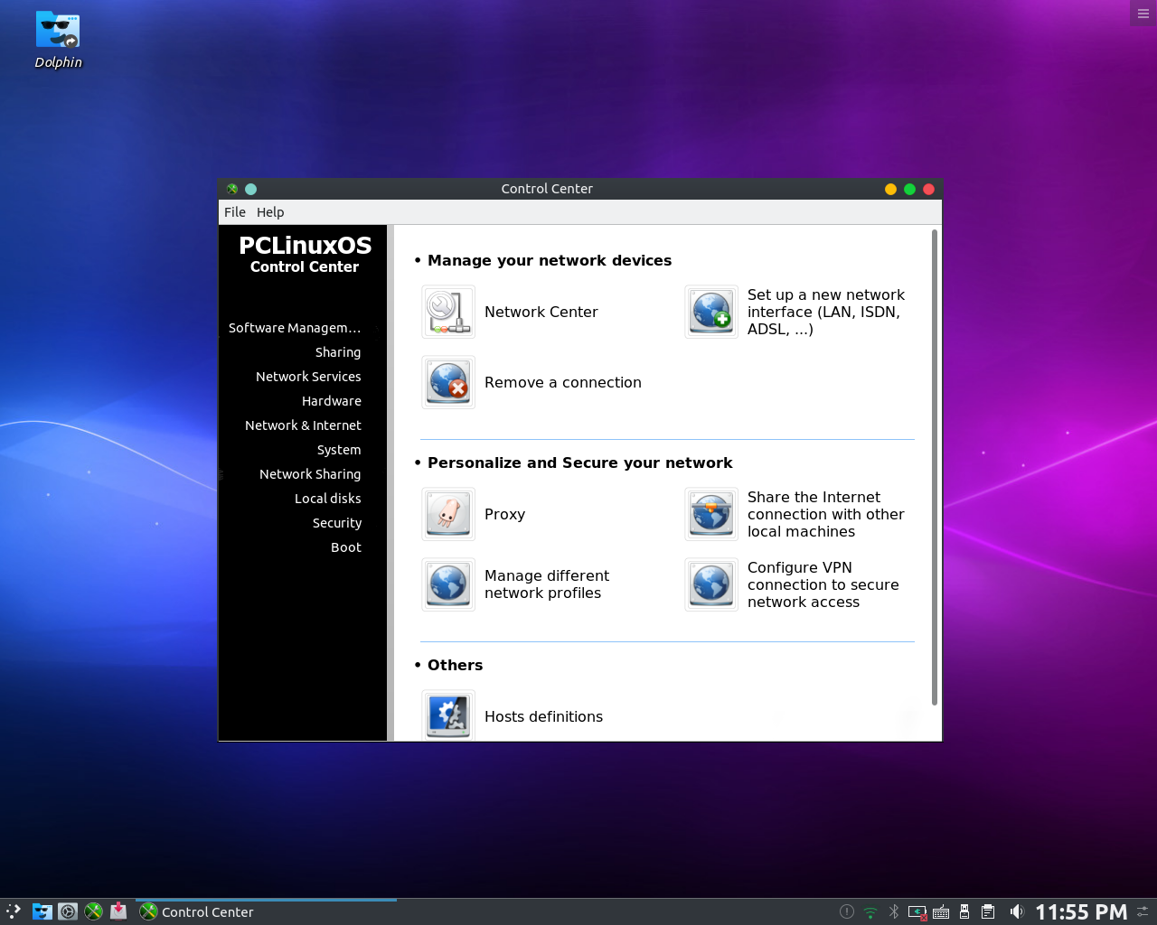Open the Hosts definitions icon
Screen dimensions: 1157x925
(x=448, y=715)
